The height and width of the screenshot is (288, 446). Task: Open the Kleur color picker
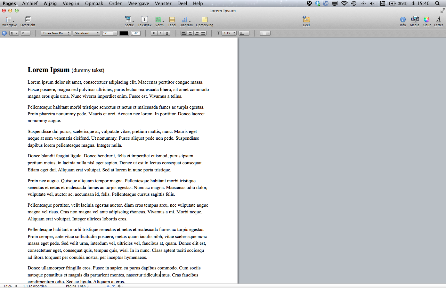[426, 21]
